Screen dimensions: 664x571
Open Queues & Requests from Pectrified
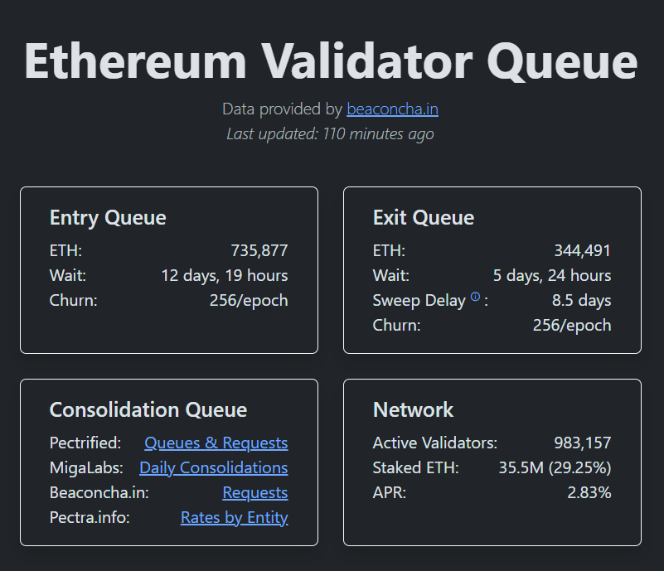[x=216, y=442]
